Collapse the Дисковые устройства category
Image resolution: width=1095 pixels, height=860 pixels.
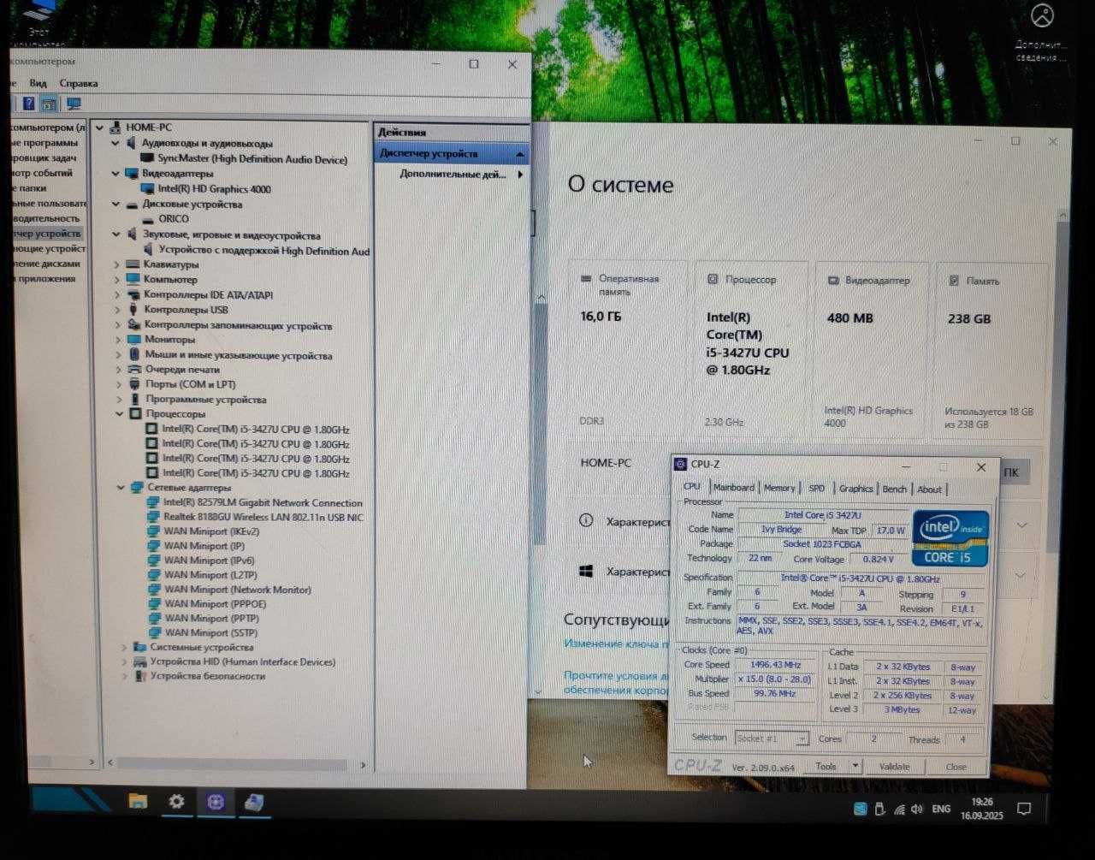115,205
